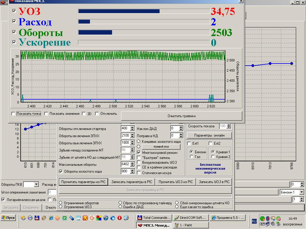The image size is (306, 229).
Task: Uncheck the Обороты graph checkbox
Action: click(14, 32)
